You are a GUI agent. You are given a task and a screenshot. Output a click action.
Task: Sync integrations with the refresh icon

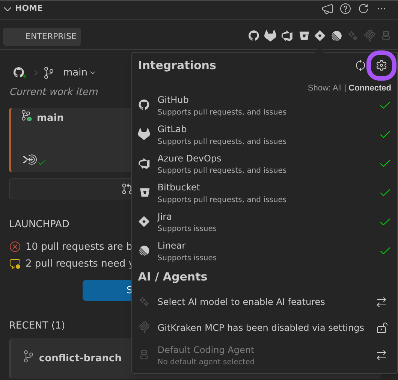point(360,66)
